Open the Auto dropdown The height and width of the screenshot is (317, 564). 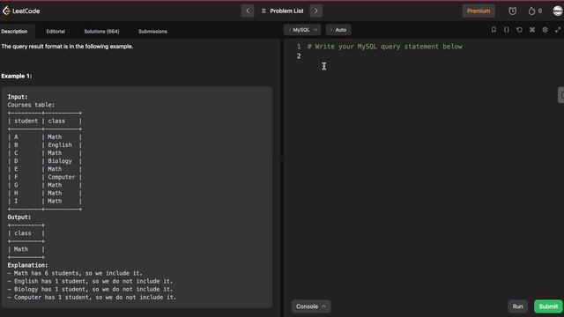(x=338, y=30)
